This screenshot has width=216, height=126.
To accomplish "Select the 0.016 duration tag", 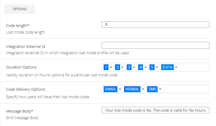I will [167, 67].
